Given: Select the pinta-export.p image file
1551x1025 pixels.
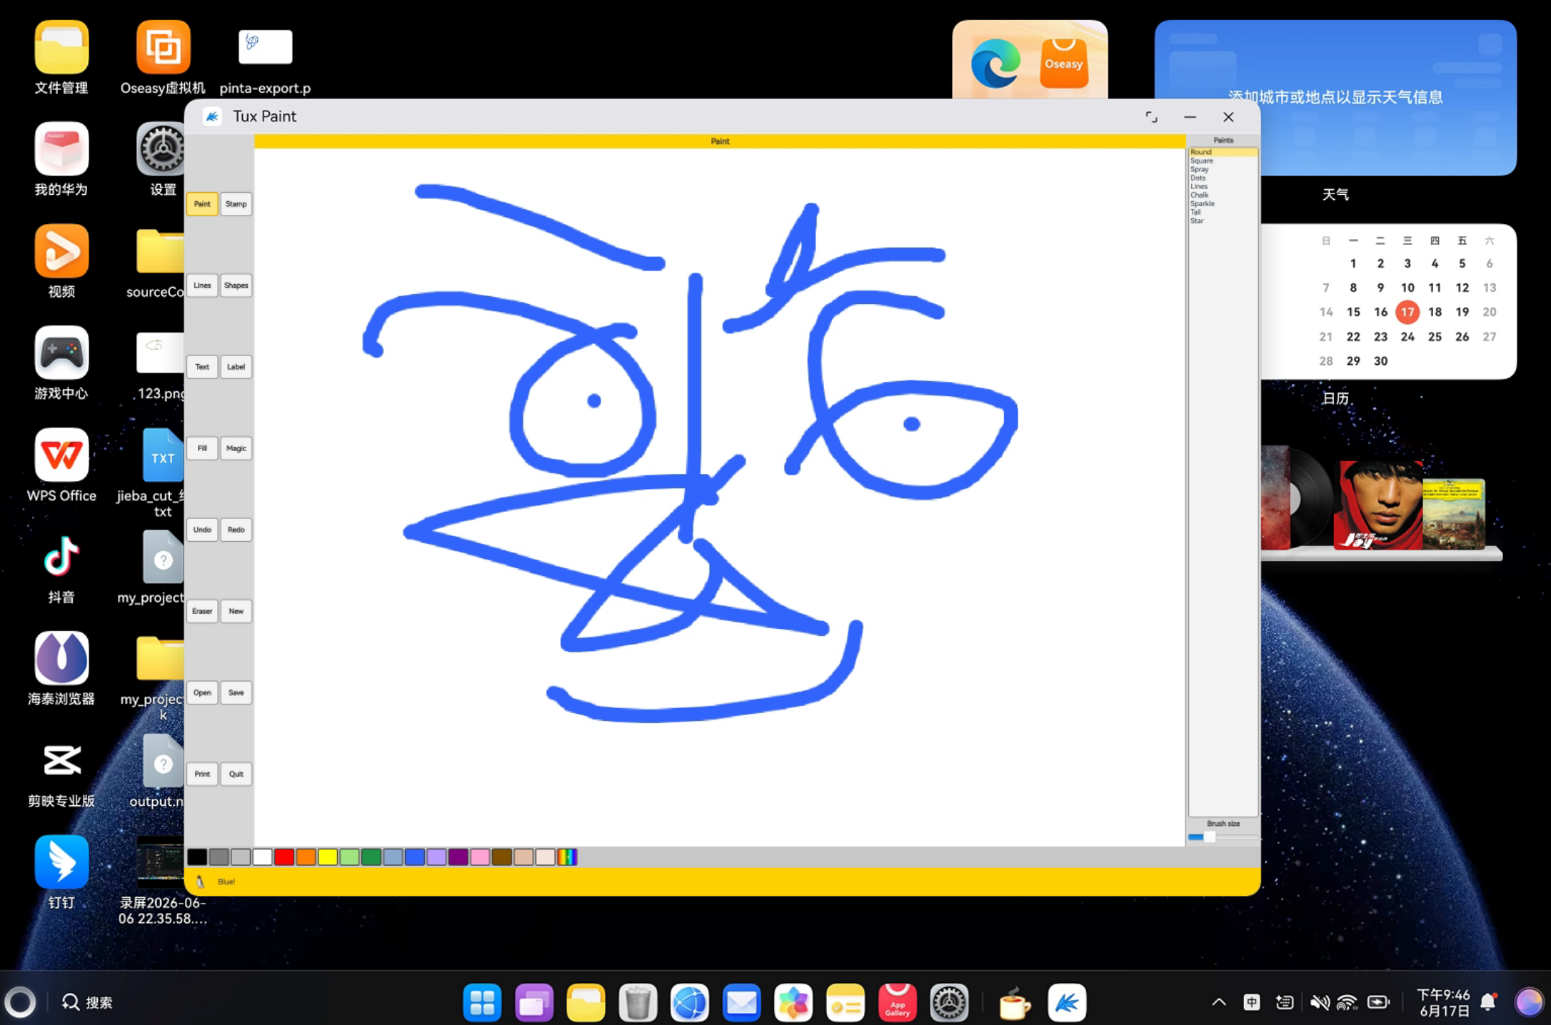Looking at the screenshot, I should (x=265, y=61).
